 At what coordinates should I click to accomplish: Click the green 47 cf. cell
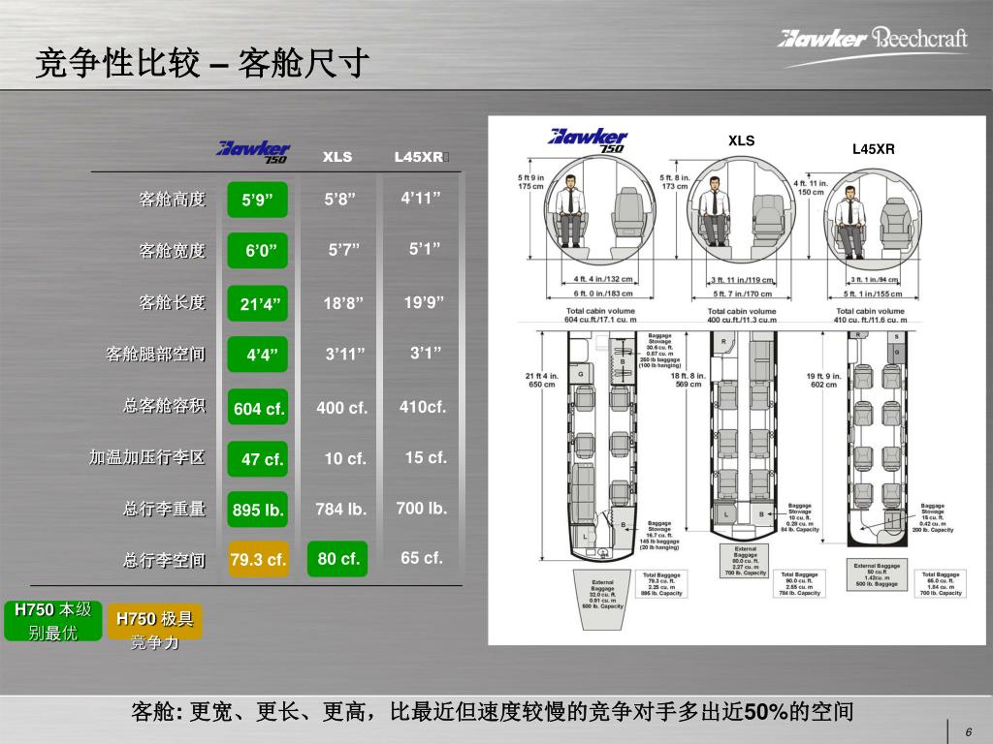(258, 458)
